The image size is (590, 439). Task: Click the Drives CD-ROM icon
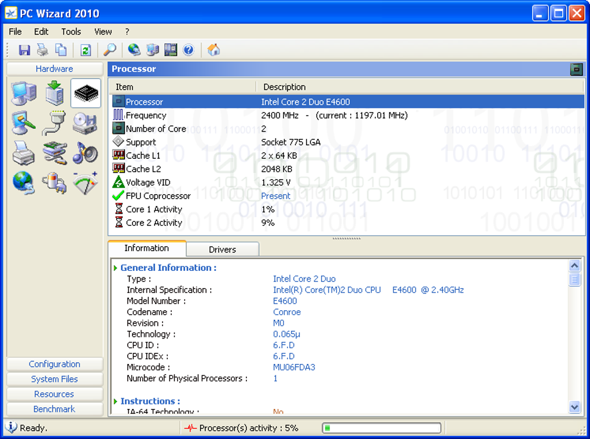point(85,124)
